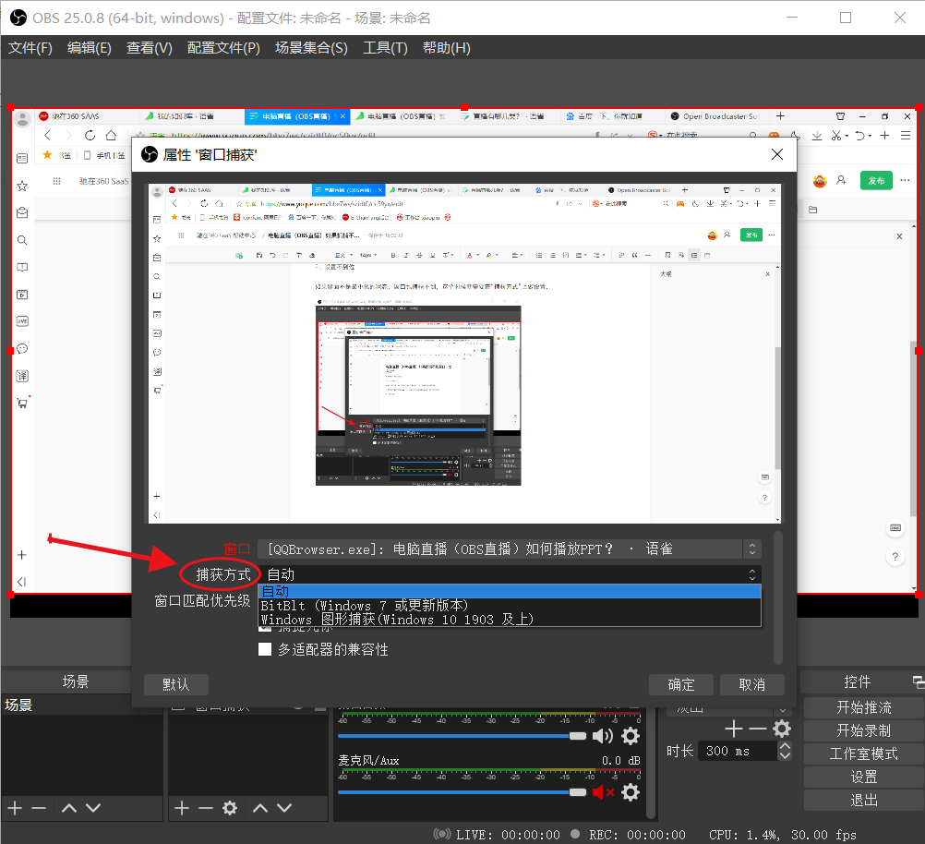925x844 pixels.
Task: Remove the selected source with the minus icon
Action: coord(205,808)
